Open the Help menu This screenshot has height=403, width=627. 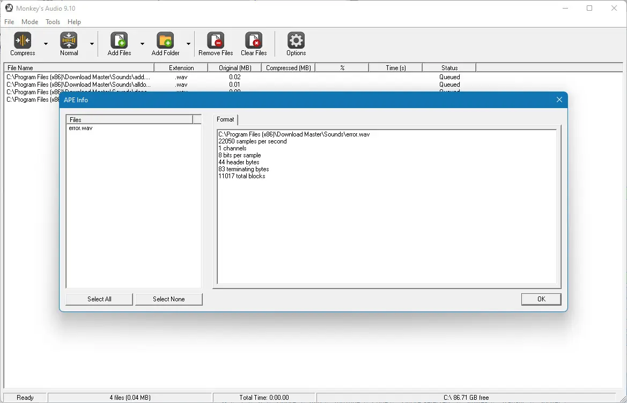[74, 22]
